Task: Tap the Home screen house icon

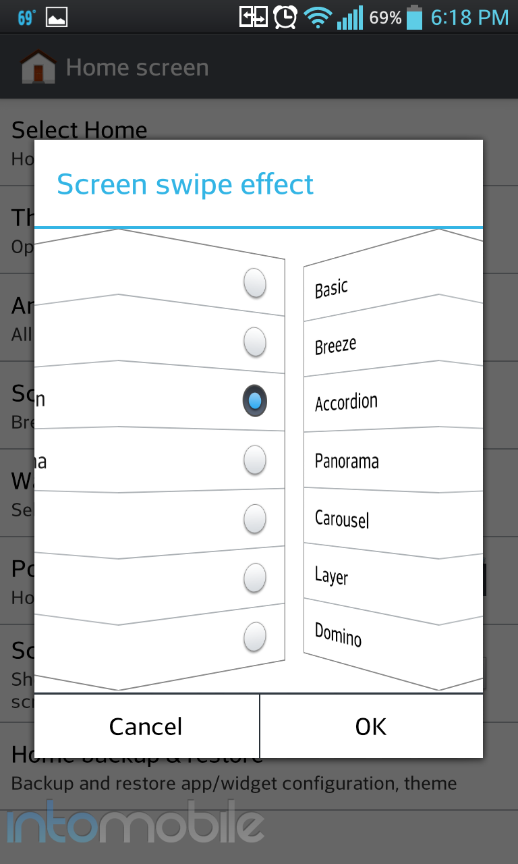Action: click(x=38, y=67)
